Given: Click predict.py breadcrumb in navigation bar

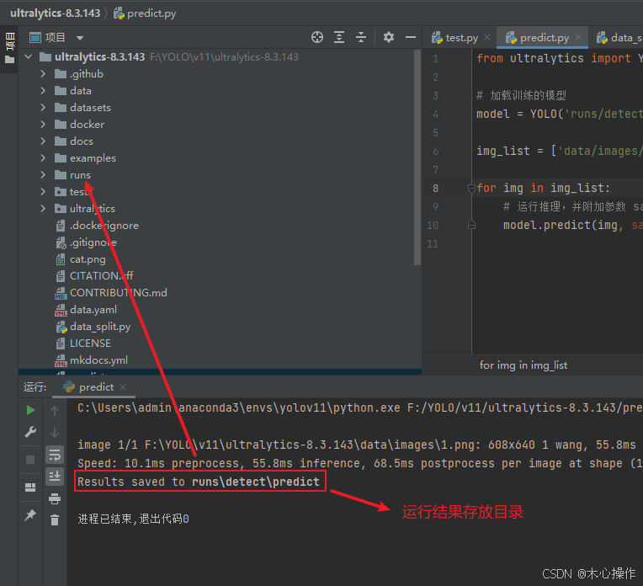Looking at the screenshot, I should click(145, 13).
